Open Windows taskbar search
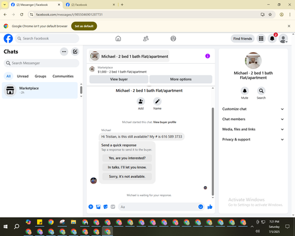The height and width of the screenshot is (236, 295). (17, 227)
